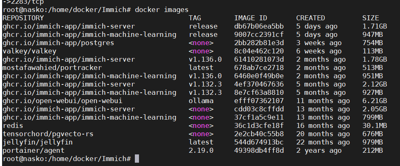Click the terminal cursor block after the prompt
Image resolution: width=400 pixels, height=166 pixels.
click(x=137, y=159)
